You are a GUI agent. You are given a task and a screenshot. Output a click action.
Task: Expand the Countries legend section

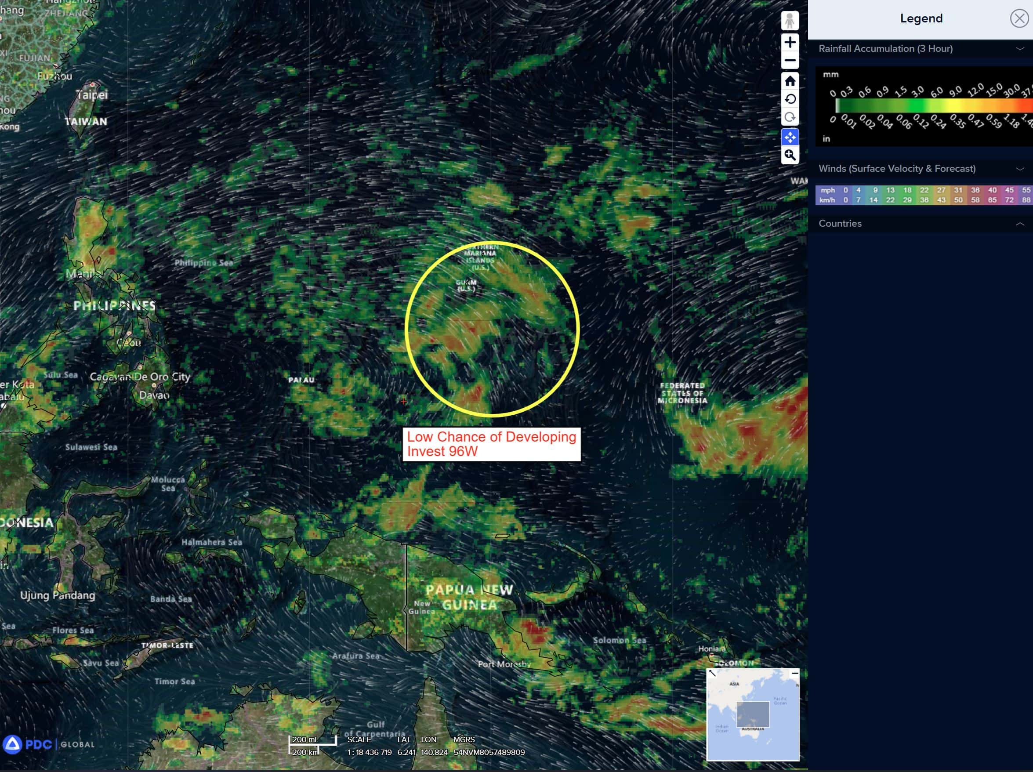(1019, 224)
